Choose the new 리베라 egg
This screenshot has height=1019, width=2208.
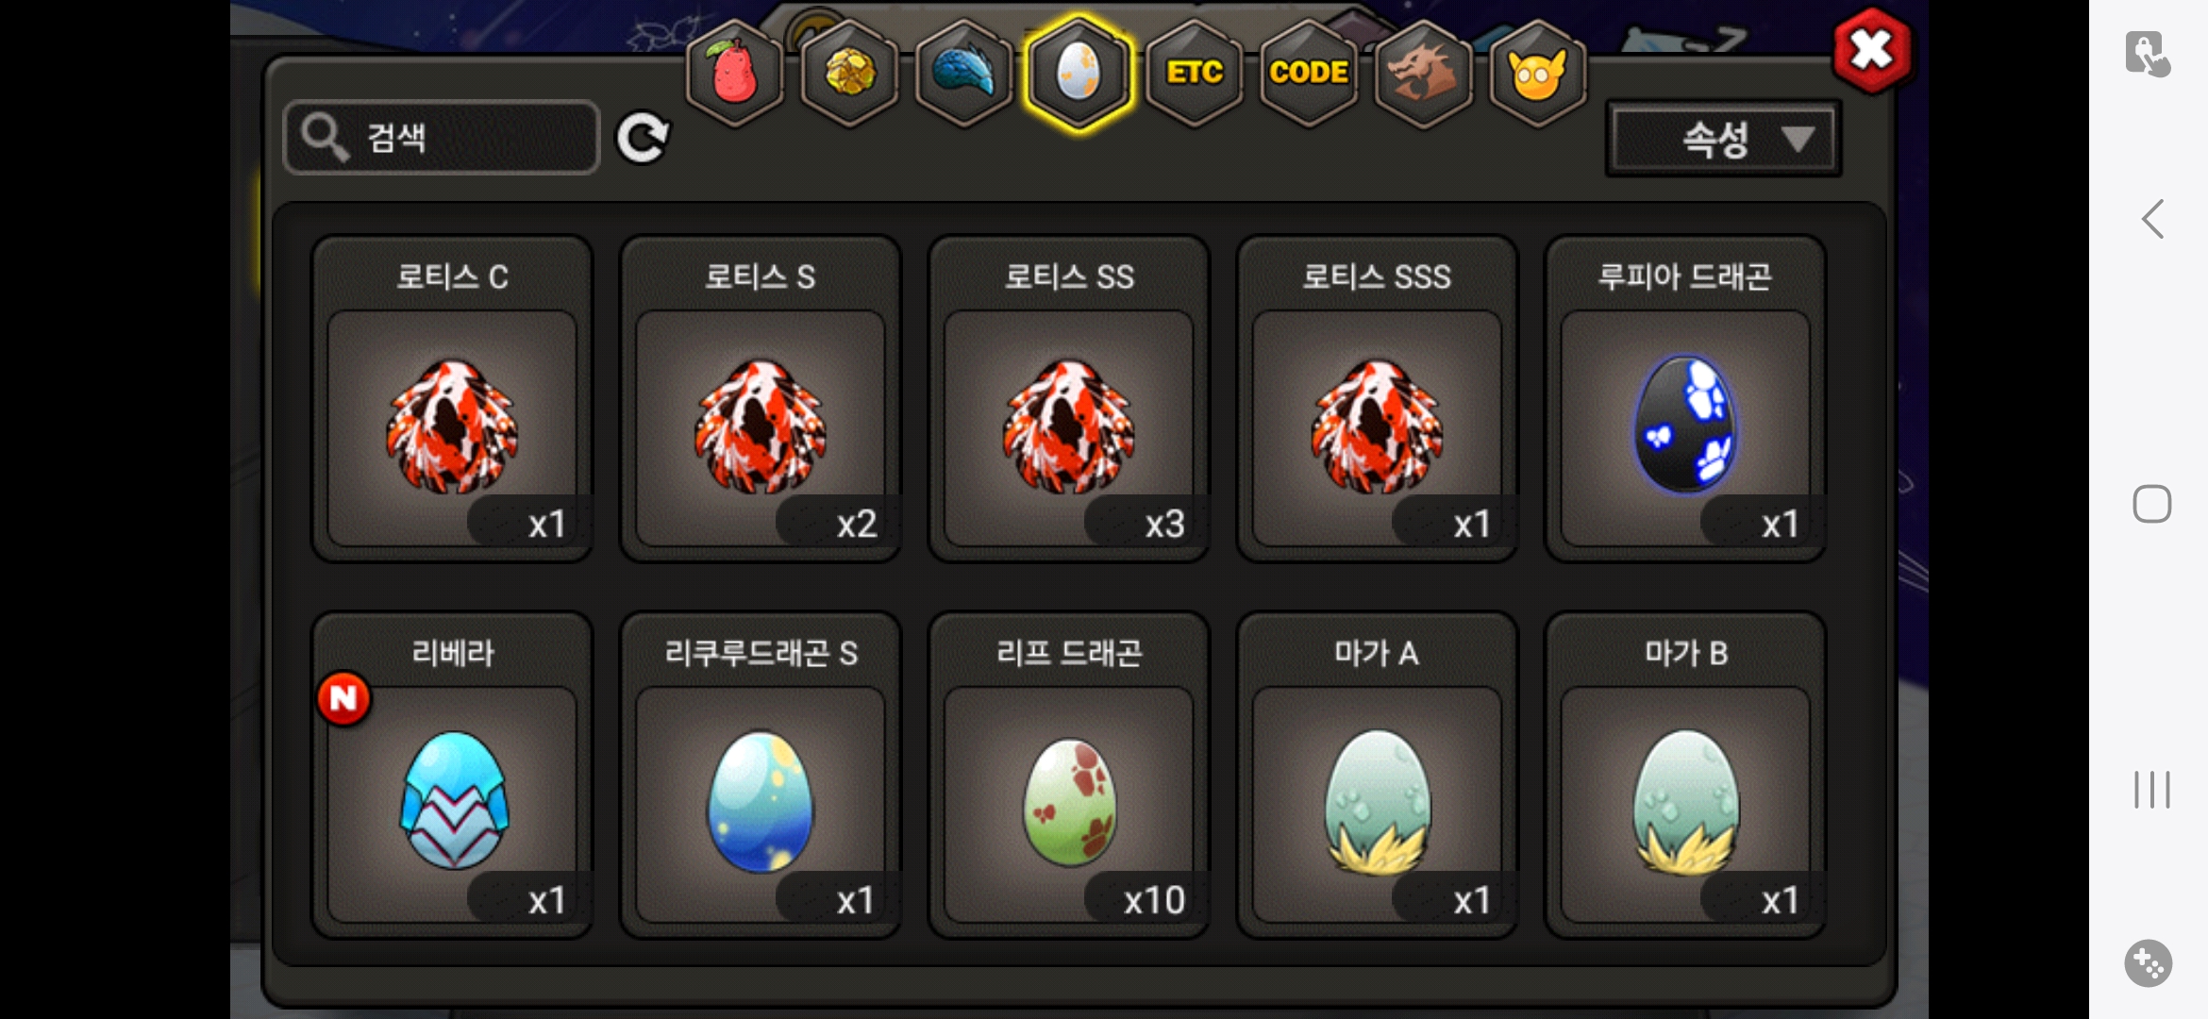[452, 775]
